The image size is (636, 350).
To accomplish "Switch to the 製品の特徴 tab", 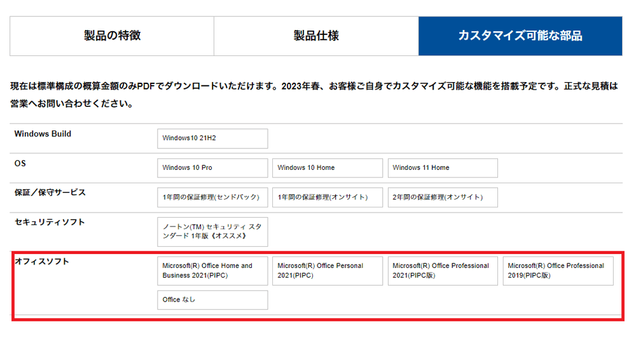I will pos(112,36).
